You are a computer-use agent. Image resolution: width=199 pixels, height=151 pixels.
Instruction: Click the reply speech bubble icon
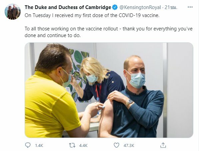coord(28,145)
